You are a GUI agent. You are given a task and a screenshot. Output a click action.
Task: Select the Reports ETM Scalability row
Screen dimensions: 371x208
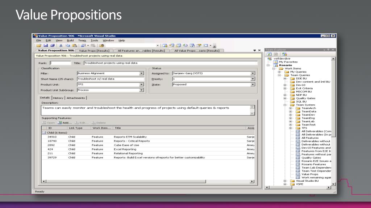coord(148,137)
